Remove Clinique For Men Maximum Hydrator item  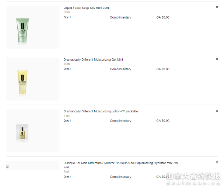217,162
